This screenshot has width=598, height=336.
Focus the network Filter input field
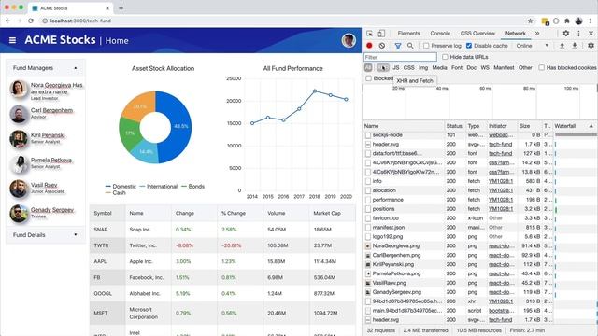[x=400, y=57]
